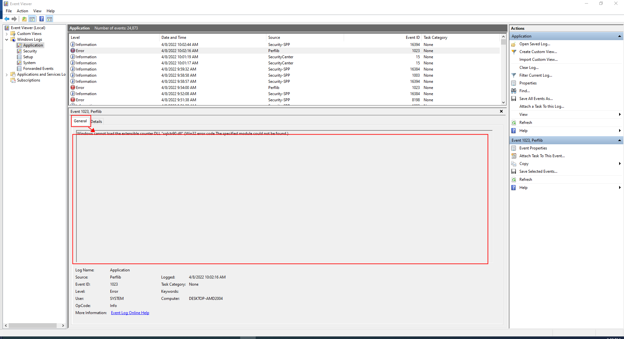Screen dimensions: 624x339
Task: Click the Save All Events As disk icon
Action: (514, 99)
